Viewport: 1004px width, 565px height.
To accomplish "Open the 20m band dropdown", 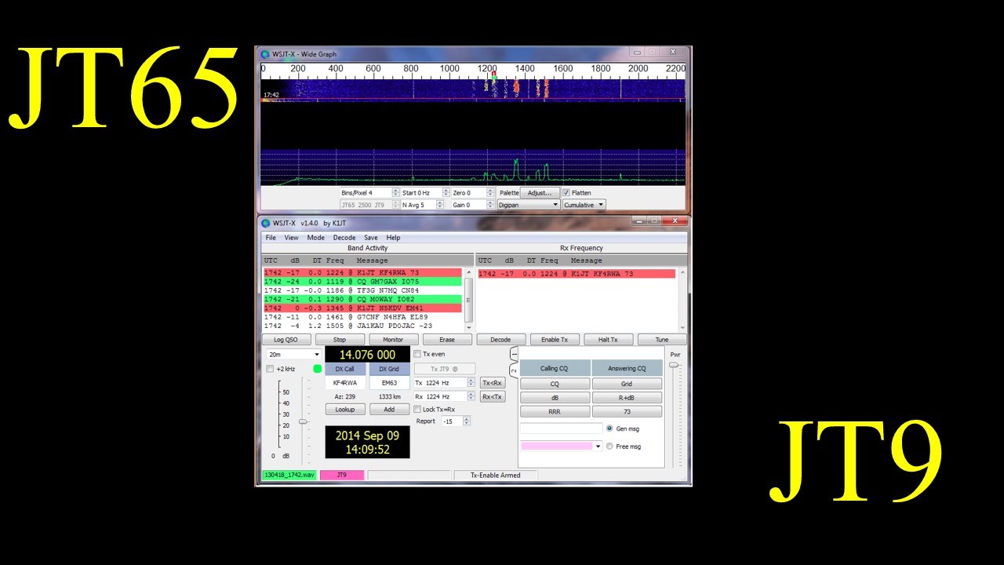I will pos(293,355).
